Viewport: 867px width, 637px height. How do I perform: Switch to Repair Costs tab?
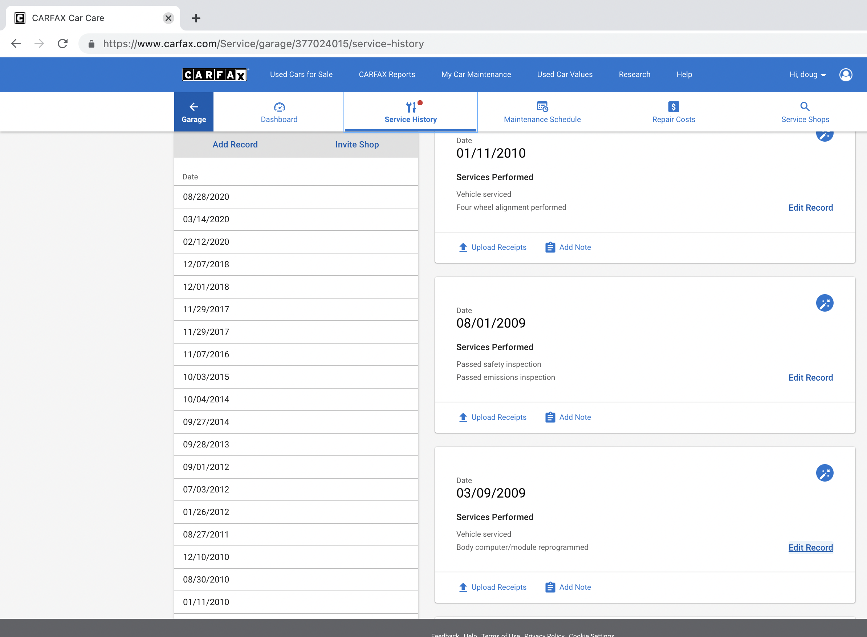click(x=673, y=112)
